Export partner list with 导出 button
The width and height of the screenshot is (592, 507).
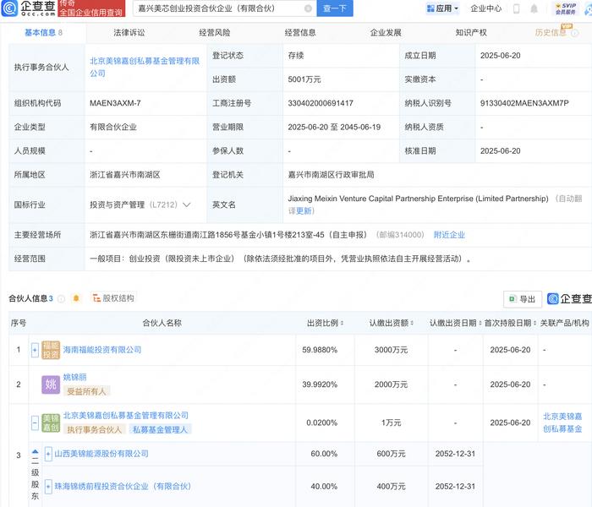(523, 299)
